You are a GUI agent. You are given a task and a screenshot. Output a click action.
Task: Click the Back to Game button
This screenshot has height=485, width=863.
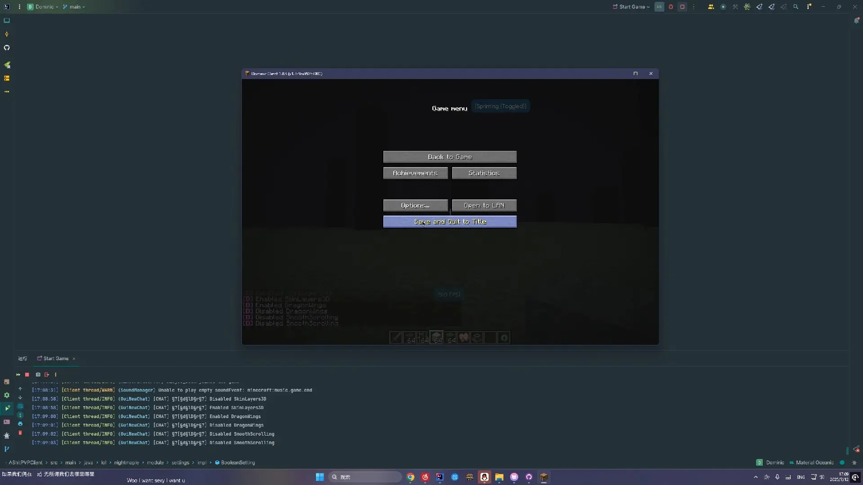point(449,157)
